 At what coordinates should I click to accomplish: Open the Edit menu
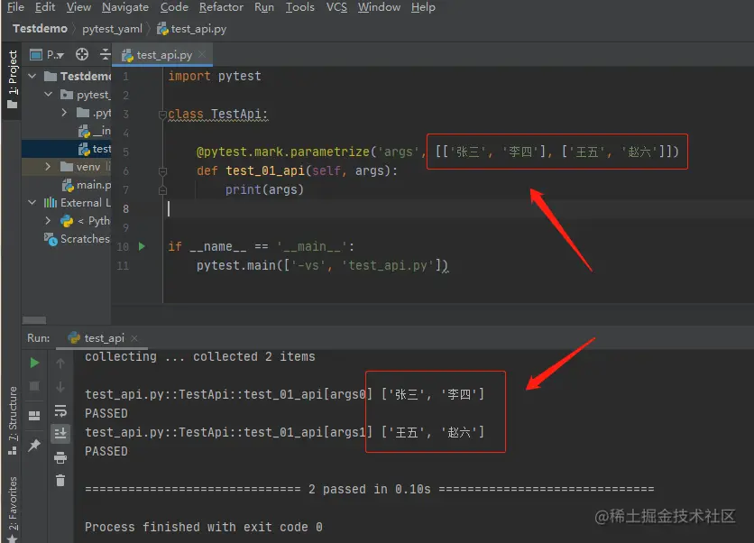[x=45, y=7]
